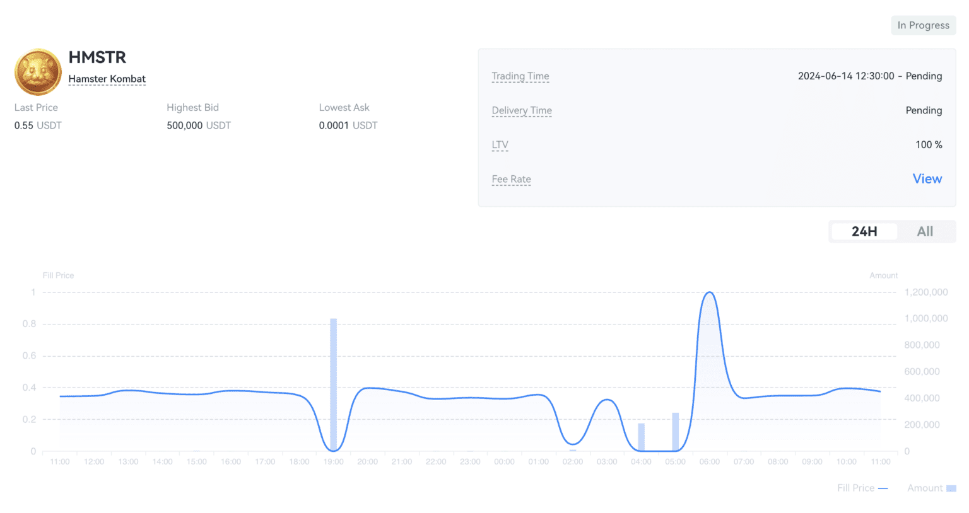
Task: Click the HMSTR ticker heading
Action: (x=97, y=57)
